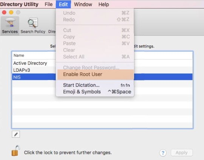Click the disabled Clear menu item
This screenshot has height=160, width=204.
pos(95,50)
